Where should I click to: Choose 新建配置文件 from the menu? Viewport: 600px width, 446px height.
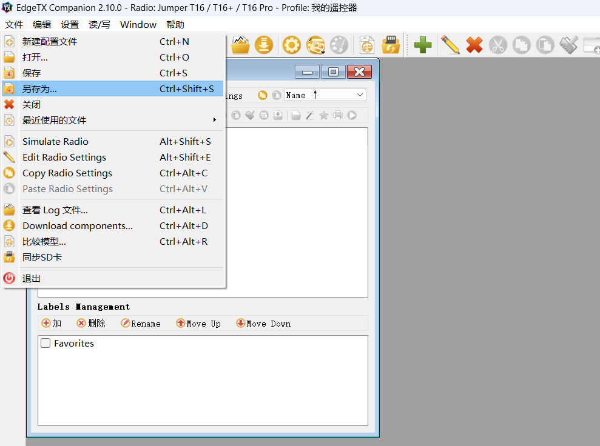coord(113,42)
